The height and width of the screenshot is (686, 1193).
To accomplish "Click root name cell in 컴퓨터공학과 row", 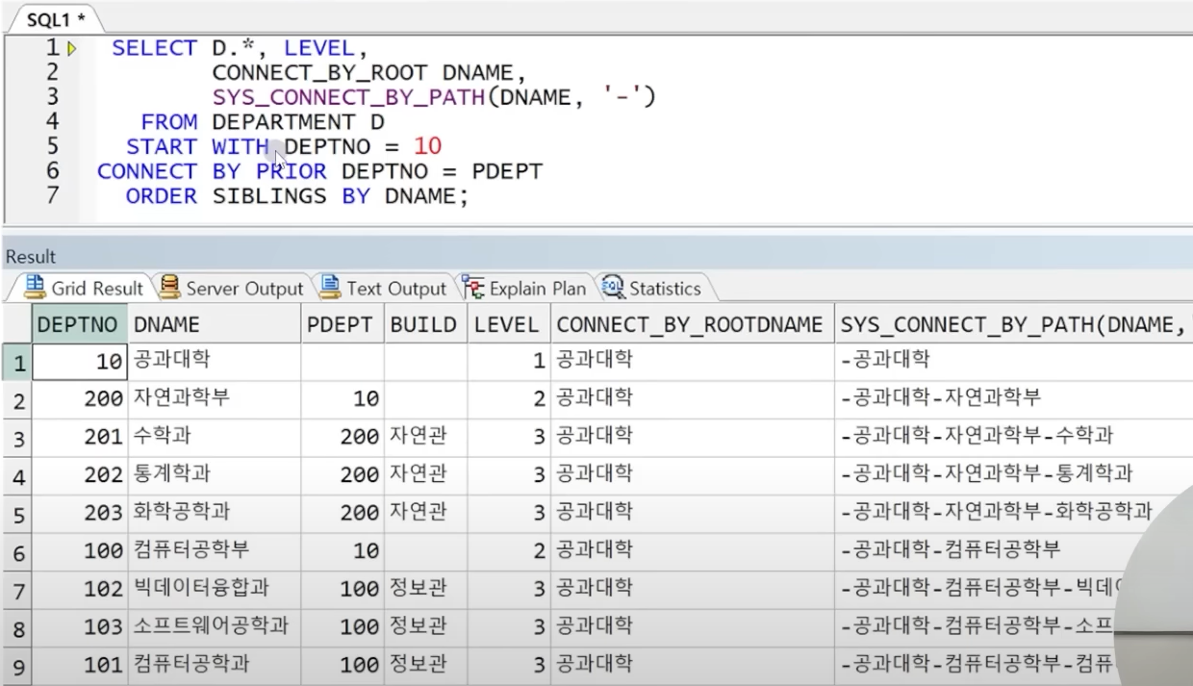I will 692,667.
